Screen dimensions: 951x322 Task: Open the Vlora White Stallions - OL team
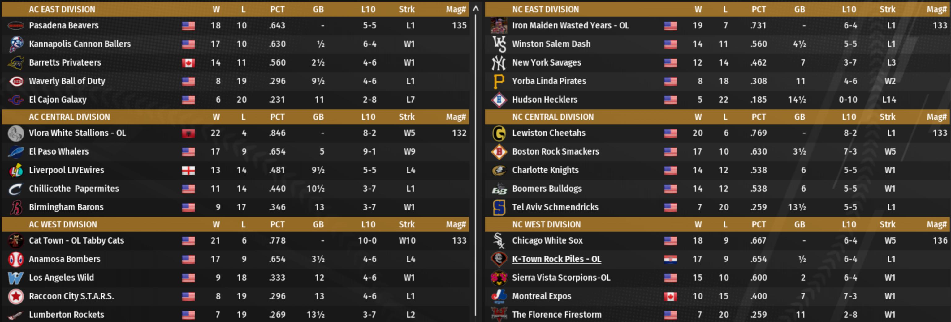pyautogui.click(x=77, y=133)
